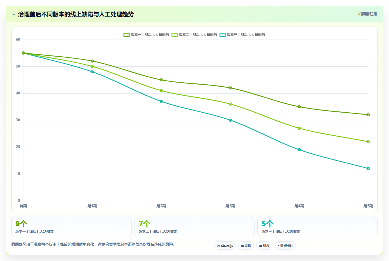Click the shared 首期 starting data point
389x261 pixels.
[23, 53]
